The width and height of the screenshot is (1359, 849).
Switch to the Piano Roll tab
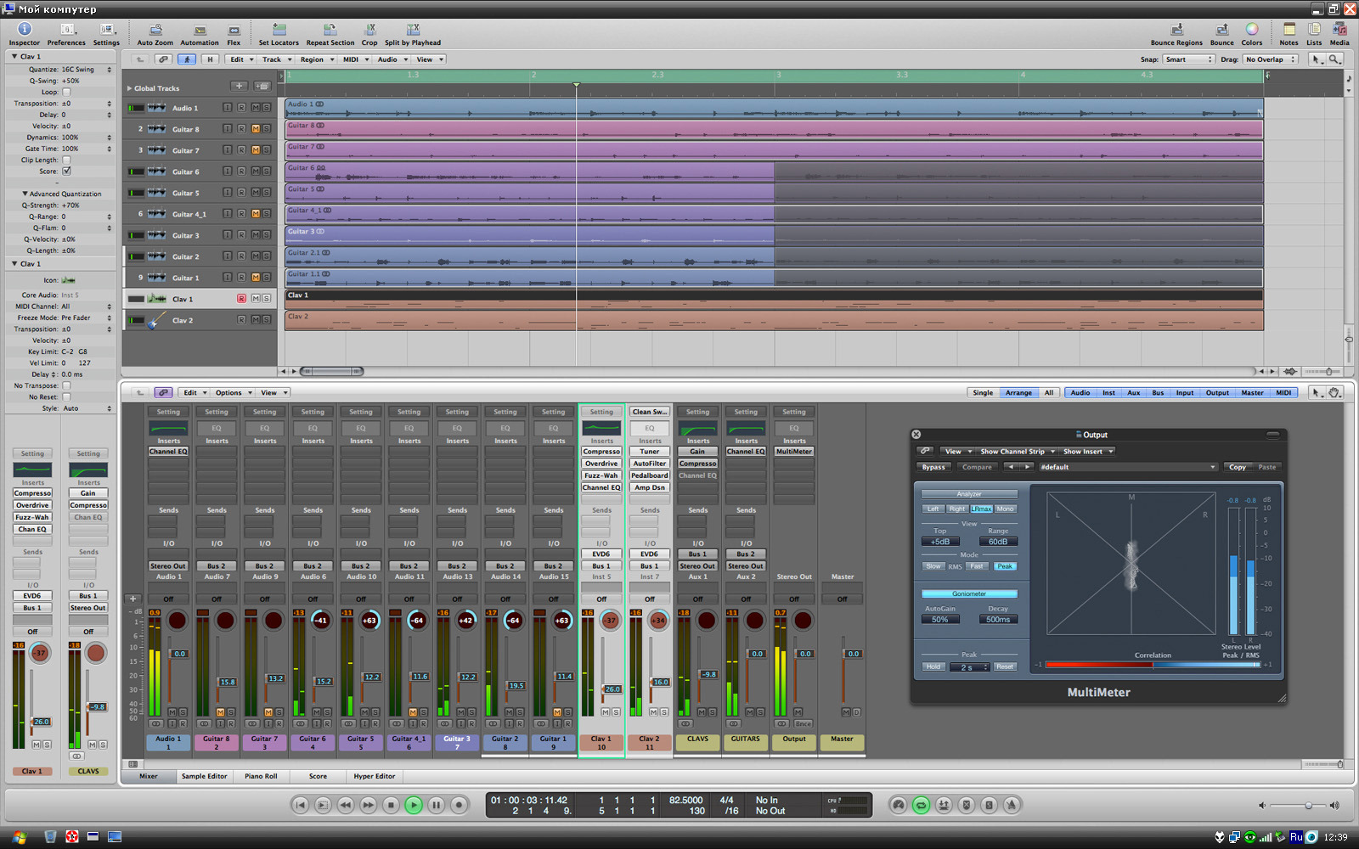pyautogui.click(x=261, y=776)
